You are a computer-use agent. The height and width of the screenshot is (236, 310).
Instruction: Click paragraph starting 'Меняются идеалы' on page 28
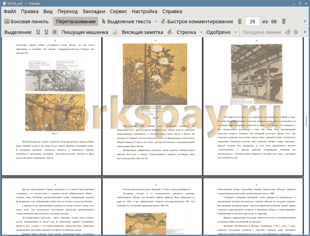point(55,150)
